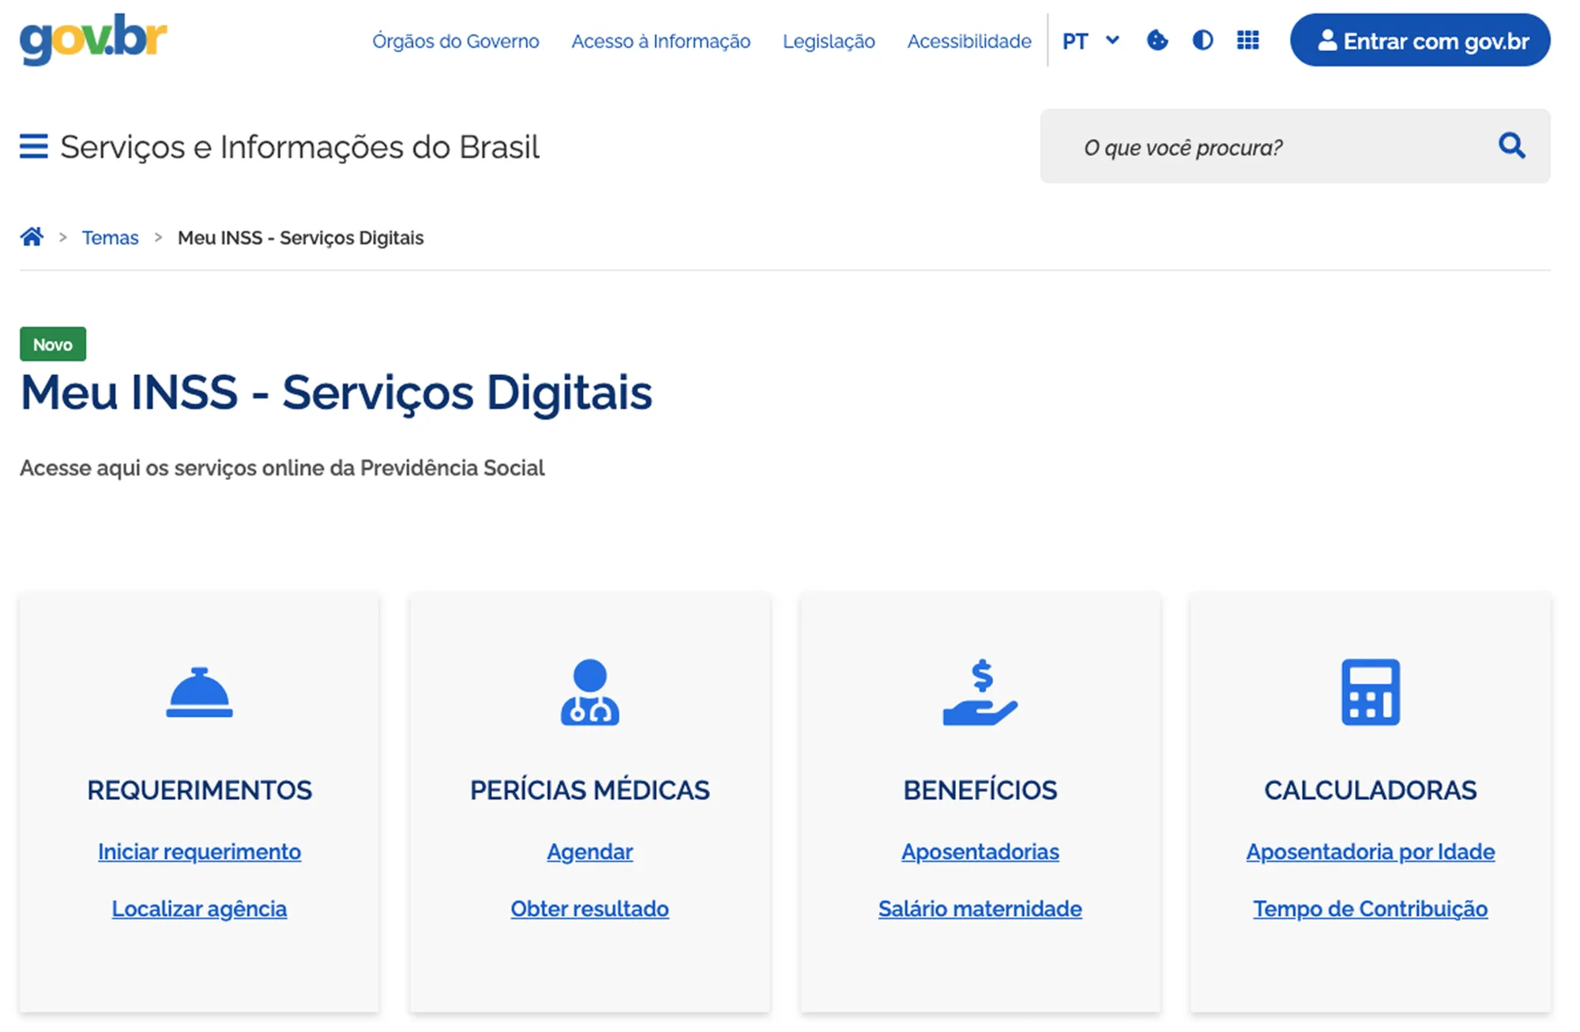Click the gov.br logo
The width and height of the screenshot is (1580, 1032).
[93, 39]
